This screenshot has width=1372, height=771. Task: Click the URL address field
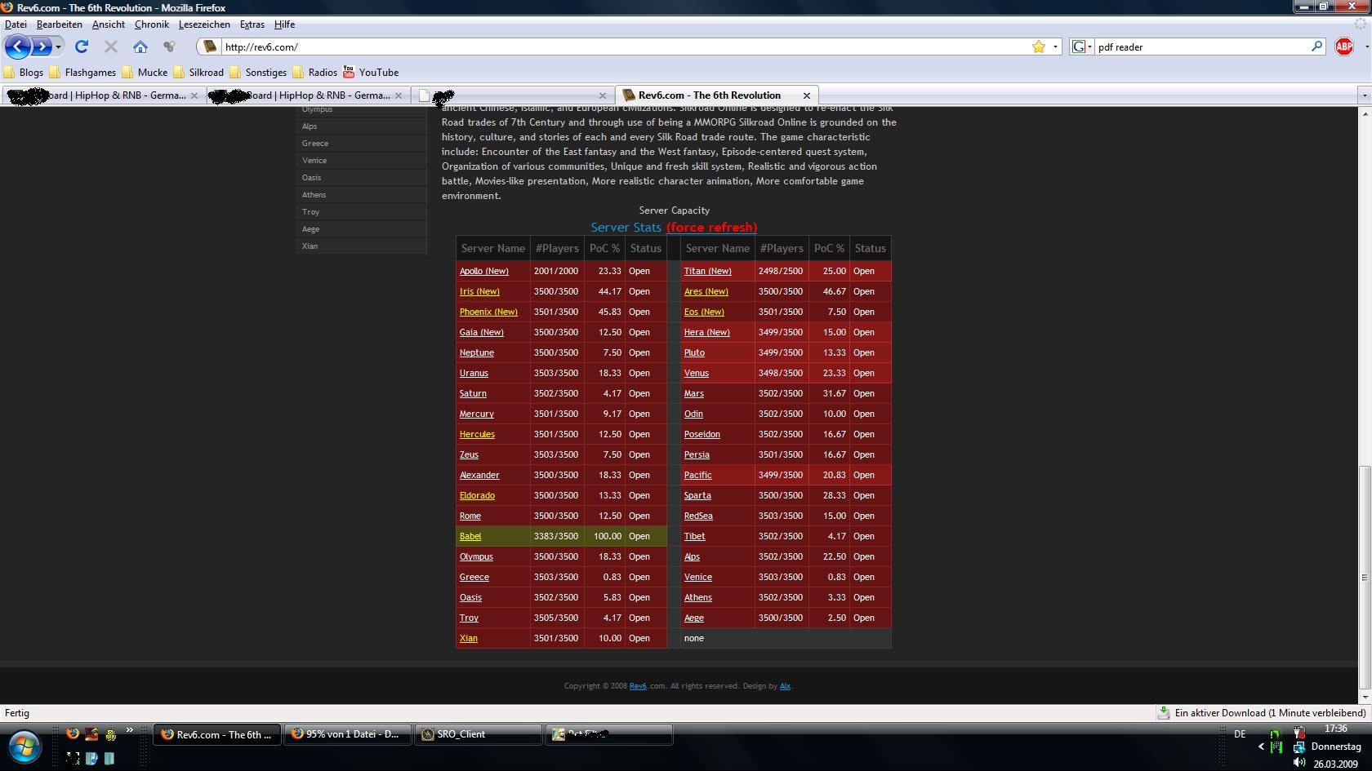point(621,47)
